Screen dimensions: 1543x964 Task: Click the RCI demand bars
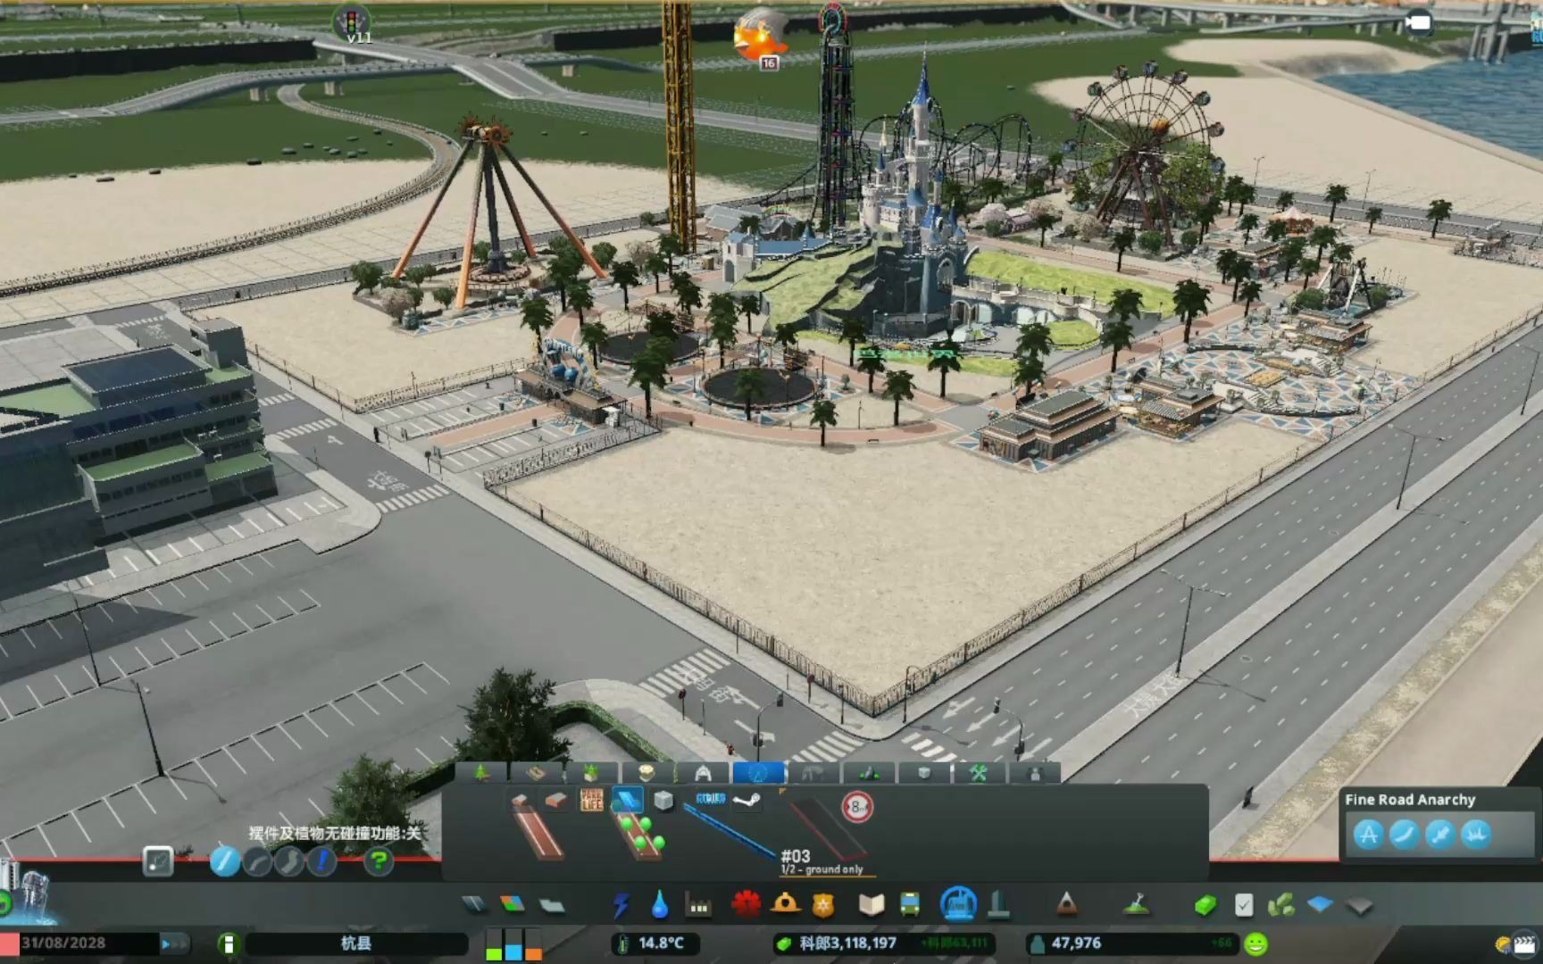(x=513, y=944)
